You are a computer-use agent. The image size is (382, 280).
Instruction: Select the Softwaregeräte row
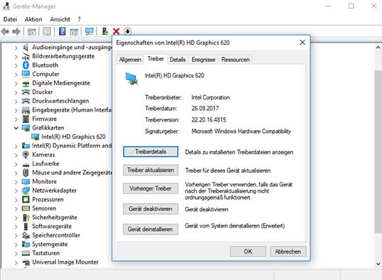[x=52, y=226]
